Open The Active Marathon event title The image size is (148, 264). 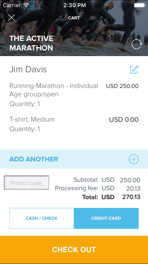tap(31, 43)
